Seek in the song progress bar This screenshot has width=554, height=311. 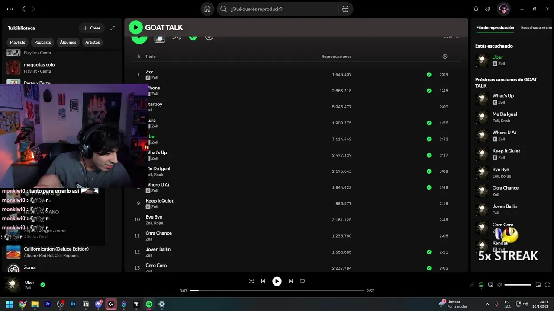pyautogui.click(x=277, y=291)
